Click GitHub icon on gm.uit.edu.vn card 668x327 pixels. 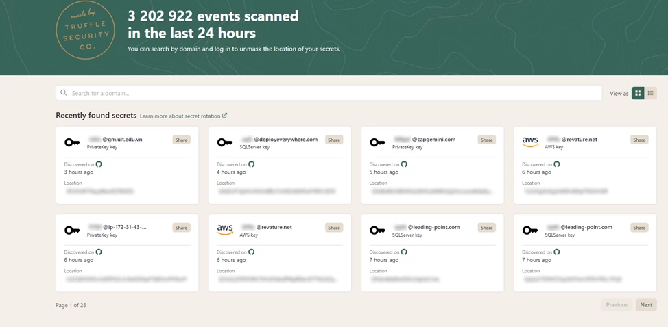99,164
